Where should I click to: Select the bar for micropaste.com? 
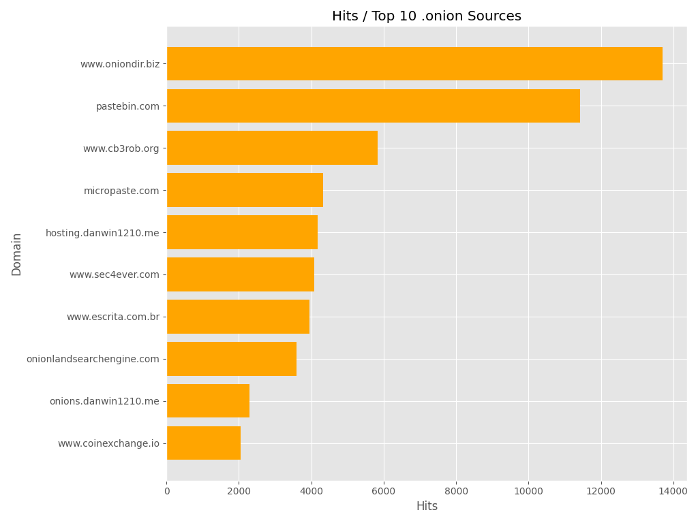[x=245, y=190]
